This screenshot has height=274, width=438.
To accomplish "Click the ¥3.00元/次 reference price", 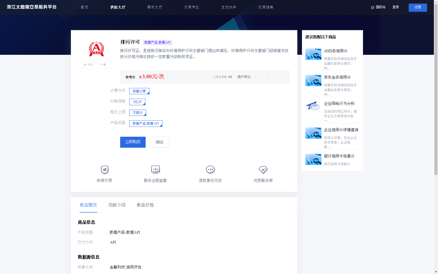I will (x=152, y=77).
